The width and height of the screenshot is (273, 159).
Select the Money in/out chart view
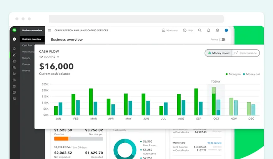[218, 53]
